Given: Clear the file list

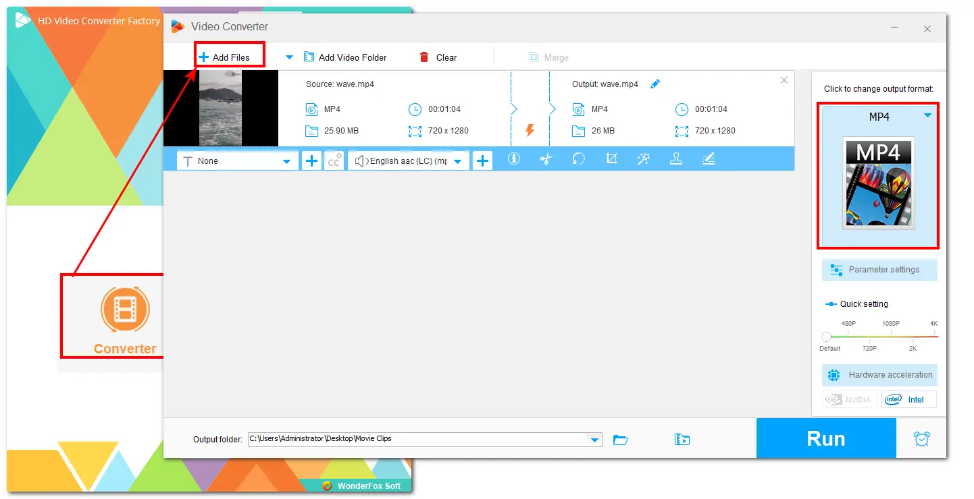Looking at the screenshot, I should click(438, 57).
